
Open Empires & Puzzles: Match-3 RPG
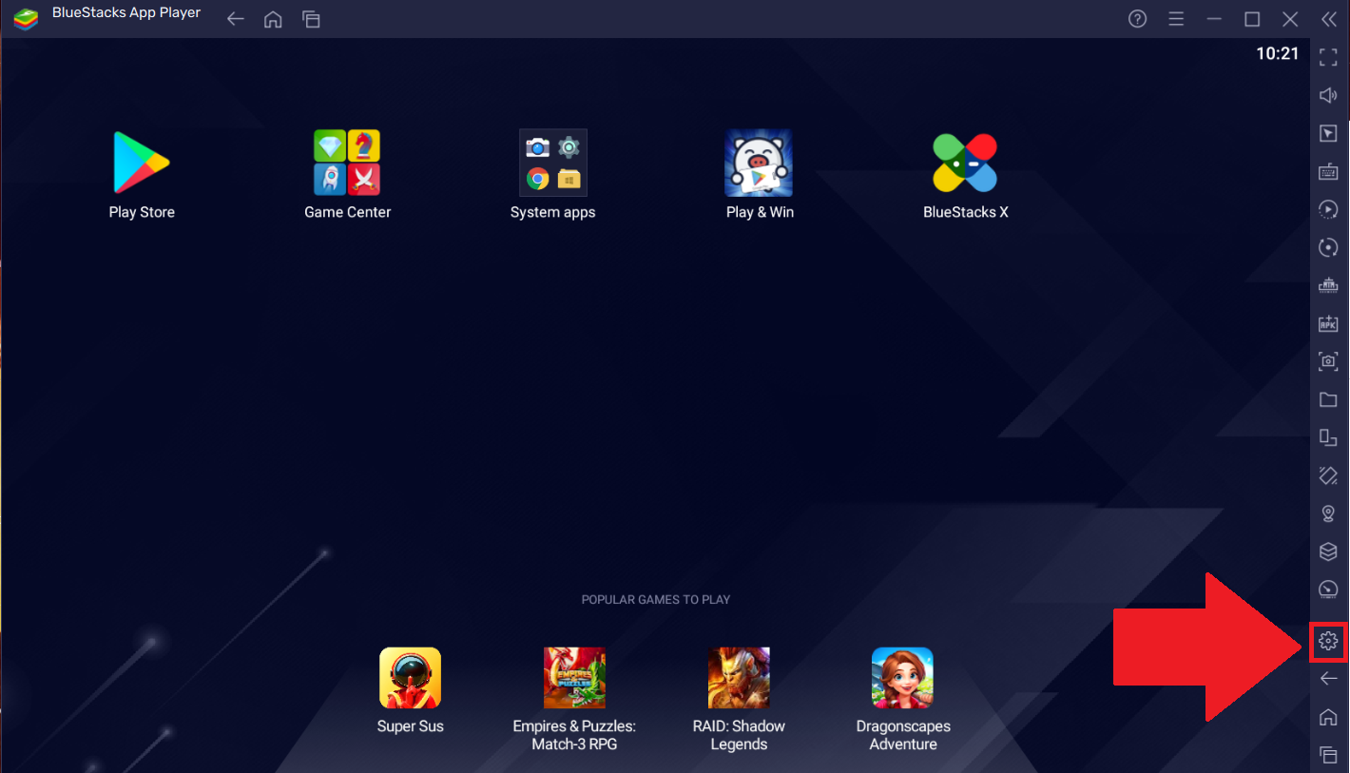click(x=574, y=678)
